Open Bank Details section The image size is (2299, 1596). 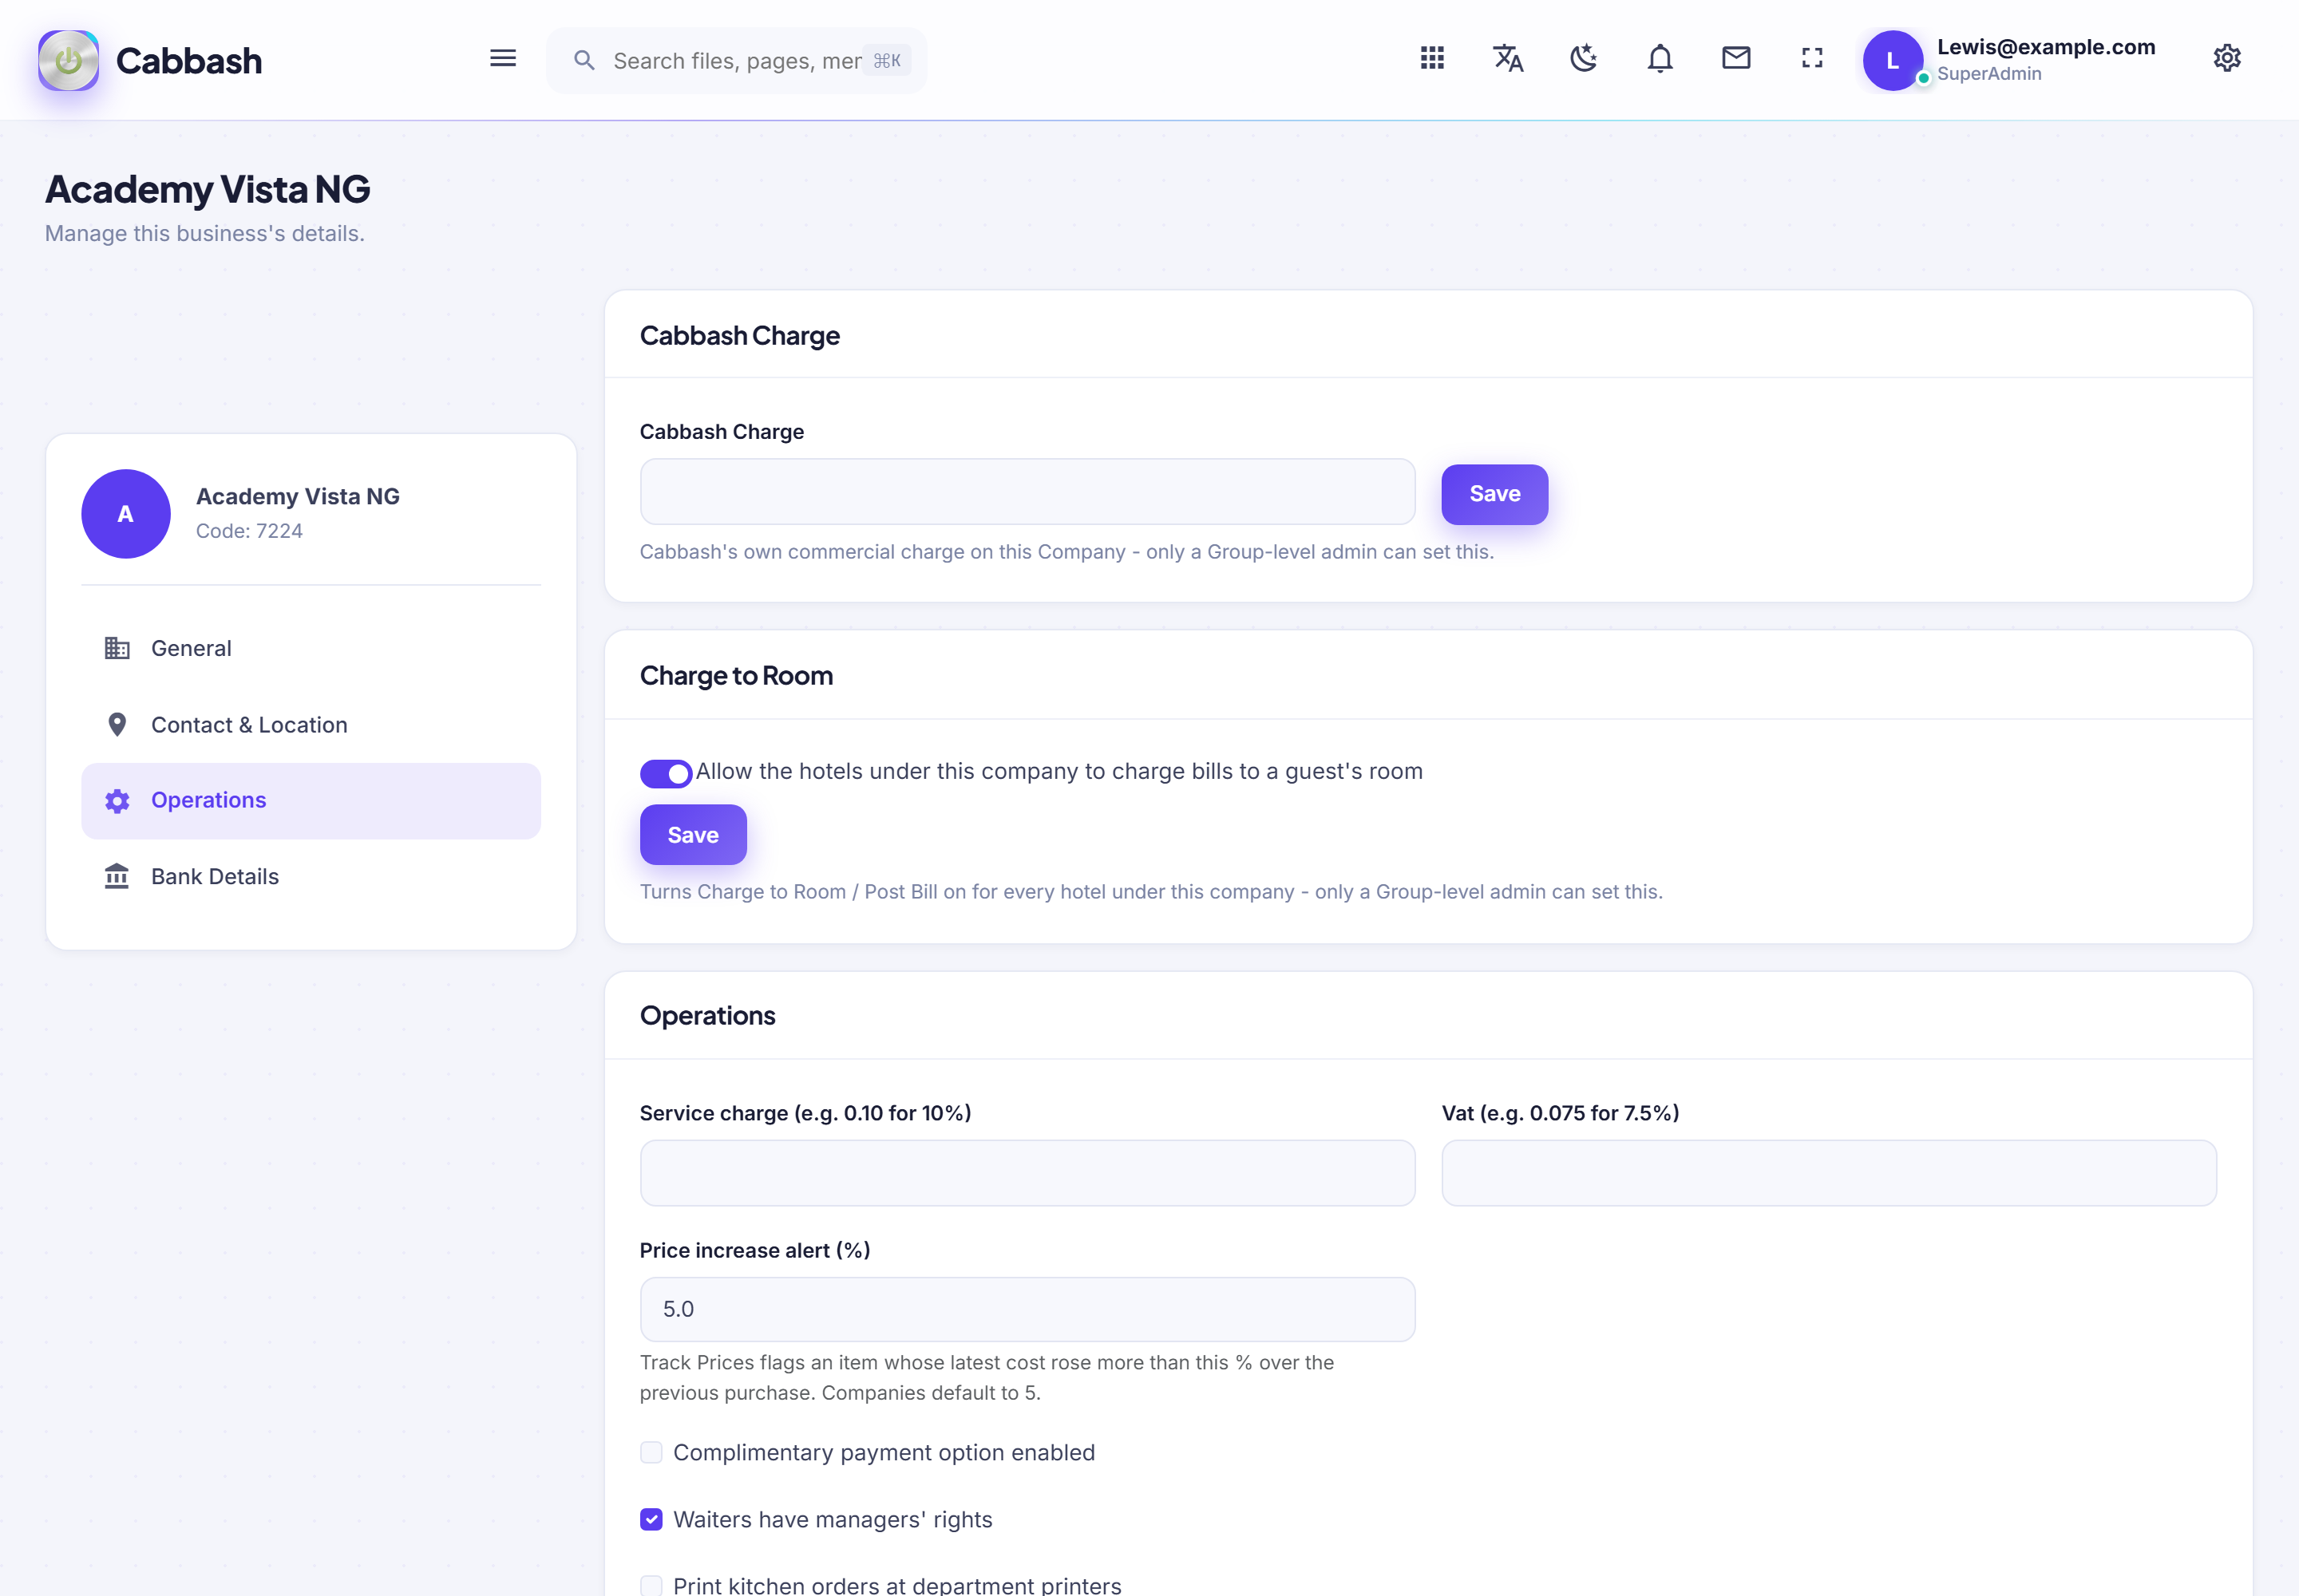tap(311, 876)
